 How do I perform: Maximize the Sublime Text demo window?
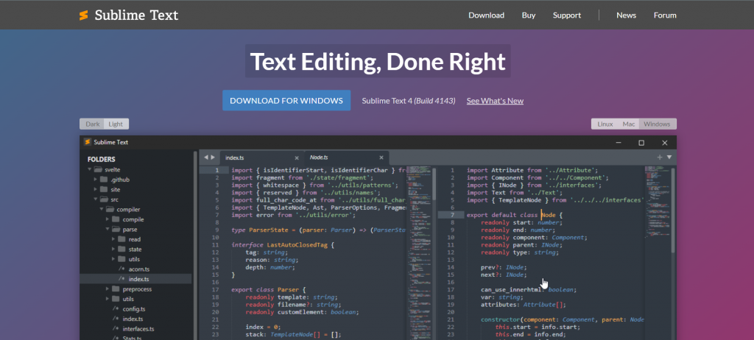[641, 143]
